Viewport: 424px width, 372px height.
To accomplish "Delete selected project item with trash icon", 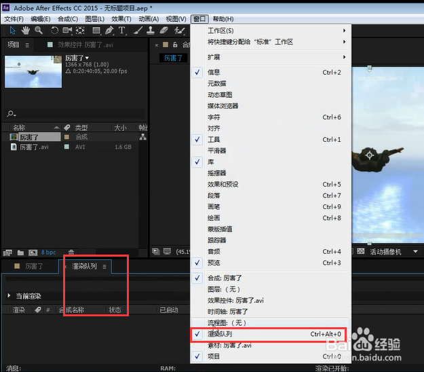I will 71,253.
